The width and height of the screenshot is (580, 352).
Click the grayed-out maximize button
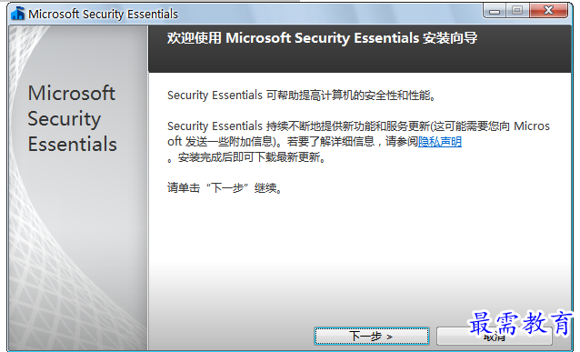click(x=517, y=11)
